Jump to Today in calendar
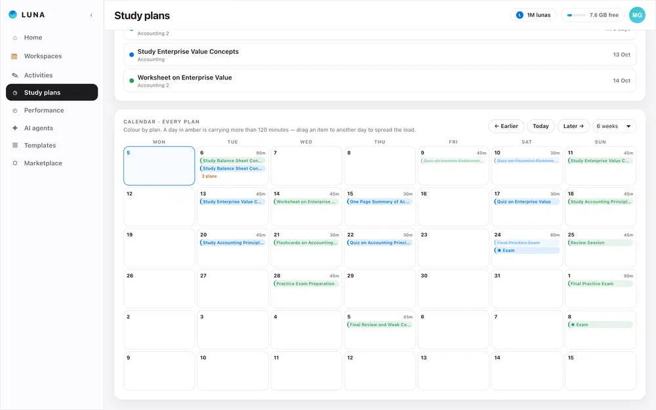656x410 pixels. [541, 127]
